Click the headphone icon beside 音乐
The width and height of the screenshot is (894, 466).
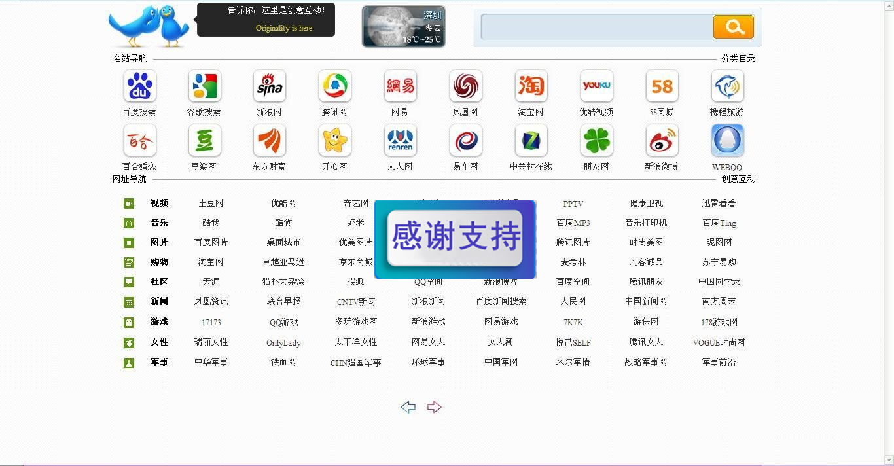[129, 223]
